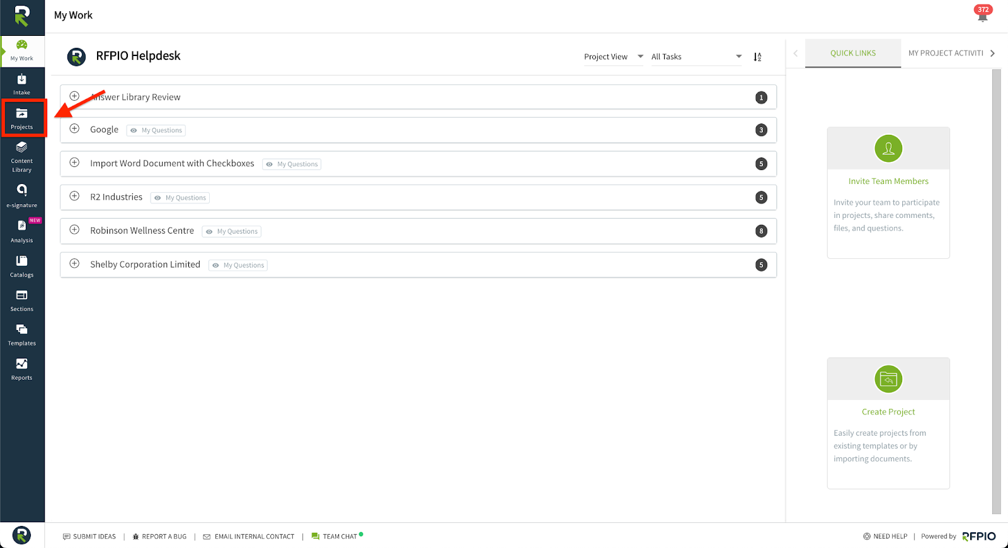The height and width of the screenshot is (548, 1008).
Task: Toggle My Questions for Shelby Corporation Limited
Action: pyautogui.click(x=238, y=265)
